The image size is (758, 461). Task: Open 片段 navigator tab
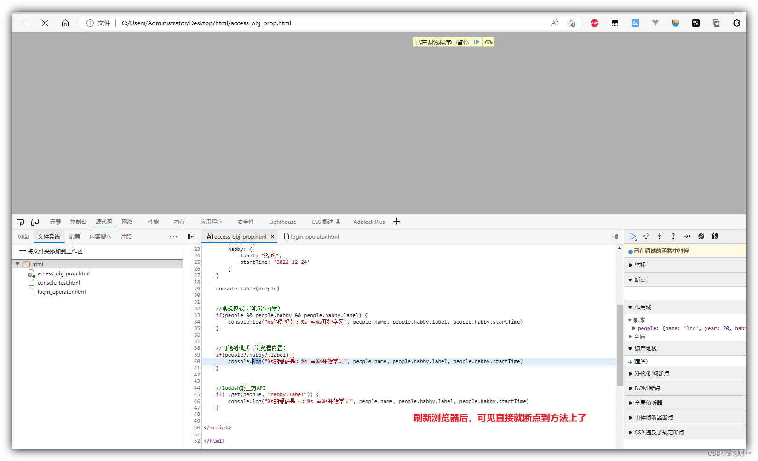pos(126,237)
